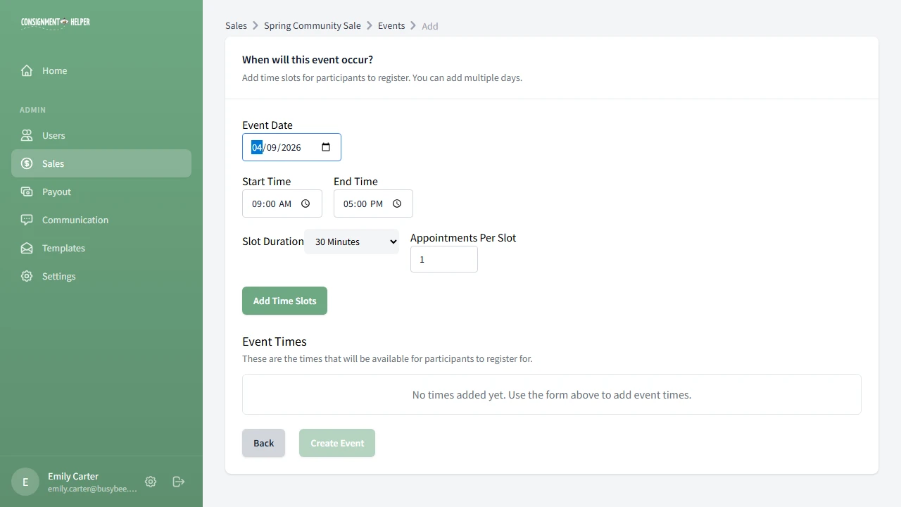Log out using the sign-out icon

tap(178, 482)
